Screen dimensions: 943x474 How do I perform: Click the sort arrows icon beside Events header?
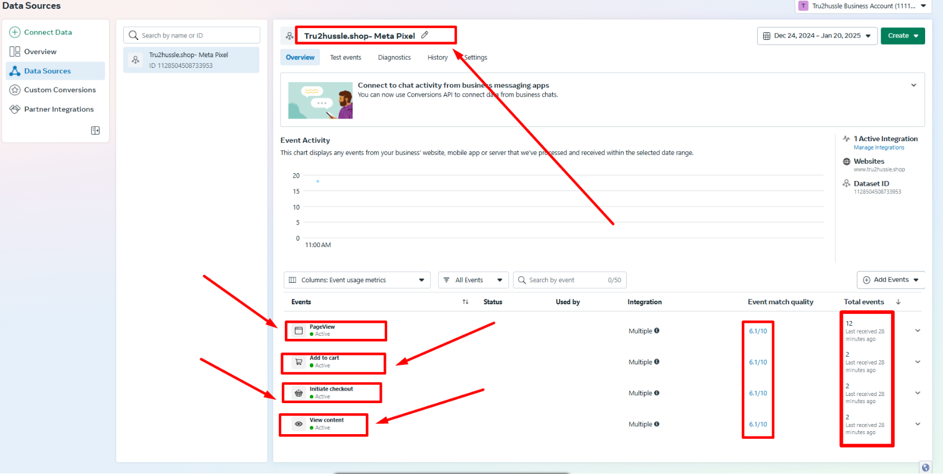coord(465,302)
